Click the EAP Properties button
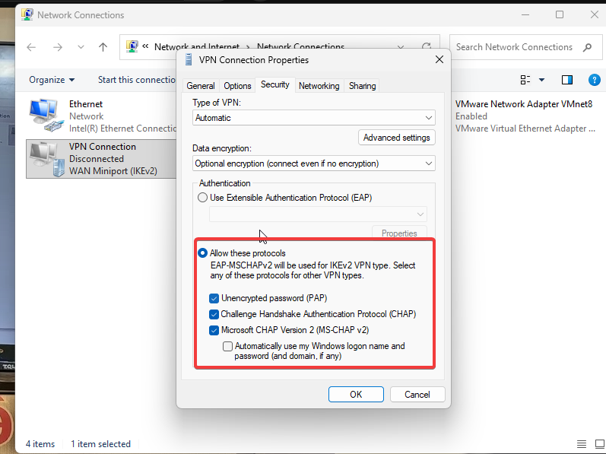Screen dimensions: 606x454 point(399,233)
